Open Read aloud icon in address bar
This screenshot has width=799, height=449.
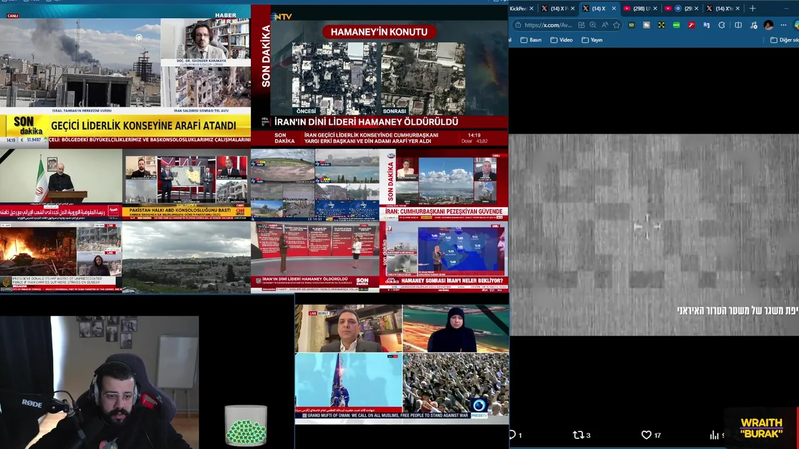[x=604, y=25]
